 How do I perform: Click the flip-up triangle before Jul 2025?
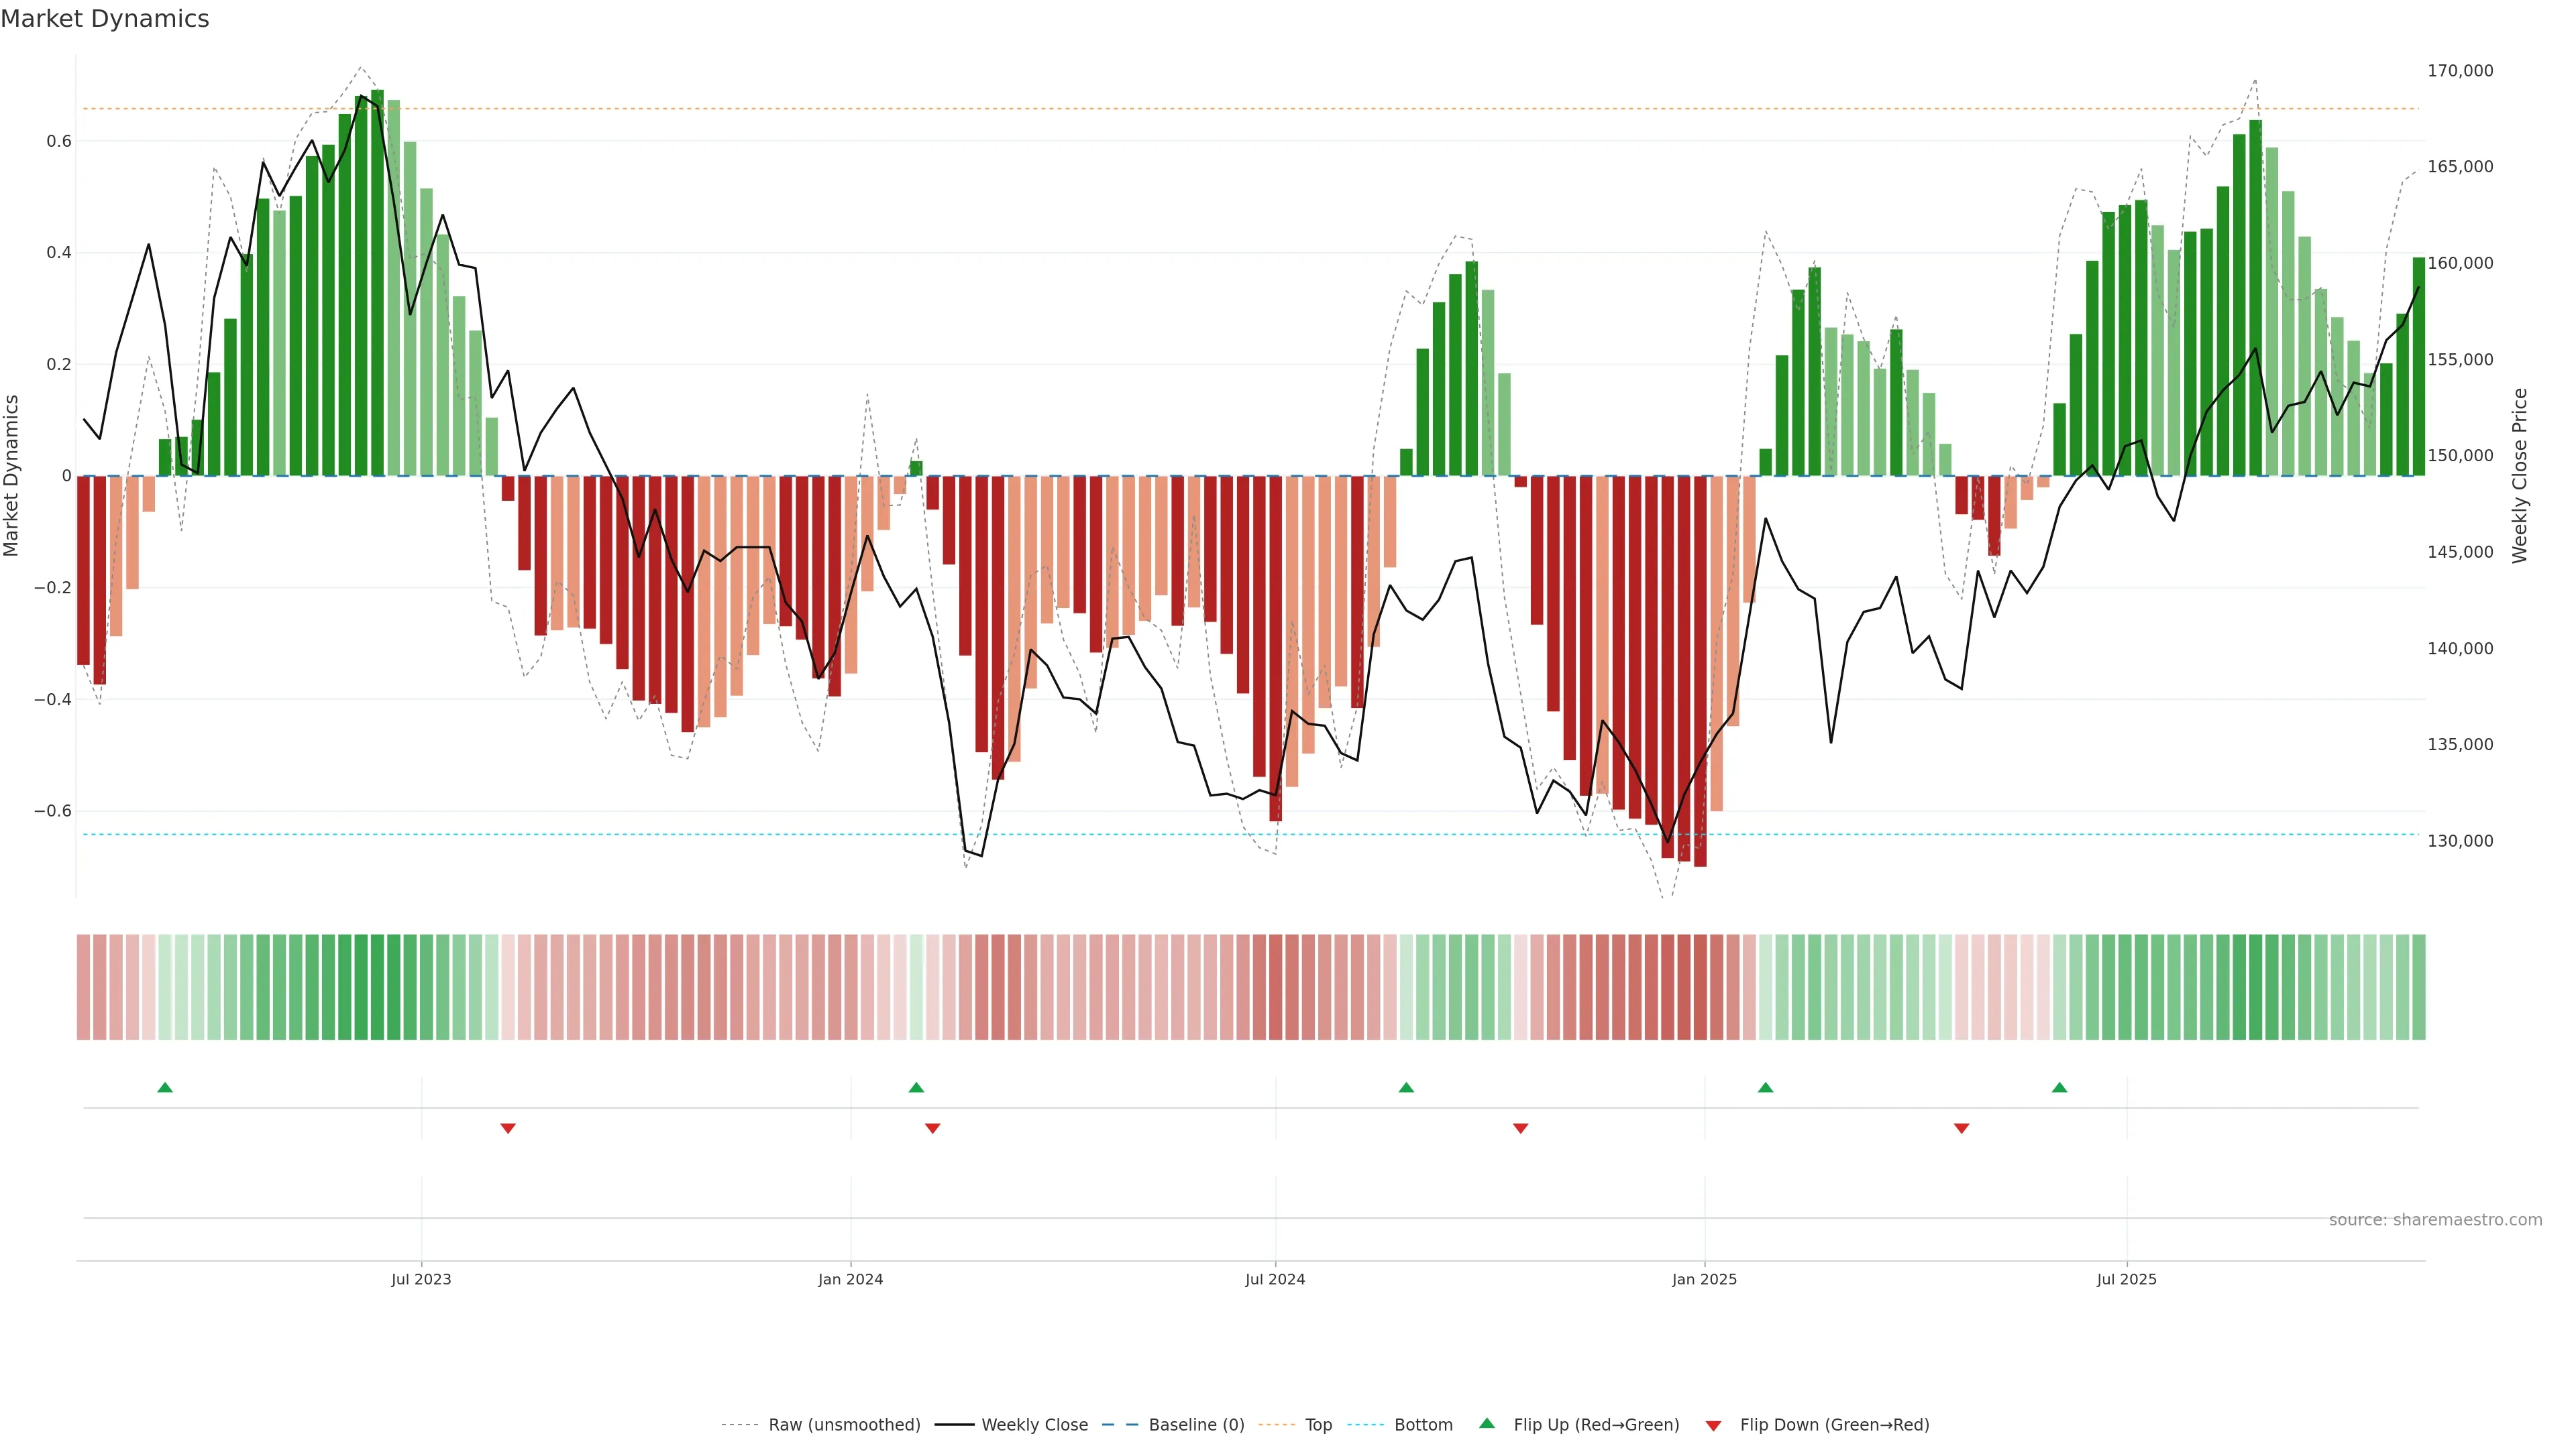[x=2059, y=1087]
